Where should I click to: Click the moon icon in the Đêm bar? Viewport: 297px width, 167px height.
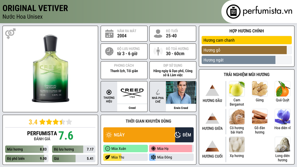pos(178,135)
